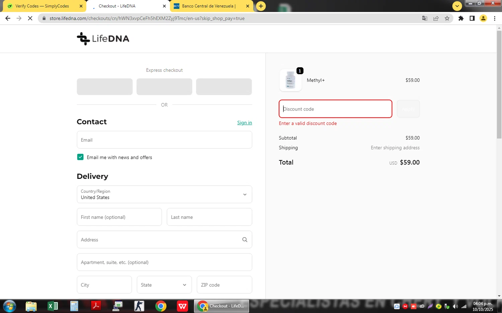Share this page icon
This screenshot has width=502, height=313.
click(436, 18)
